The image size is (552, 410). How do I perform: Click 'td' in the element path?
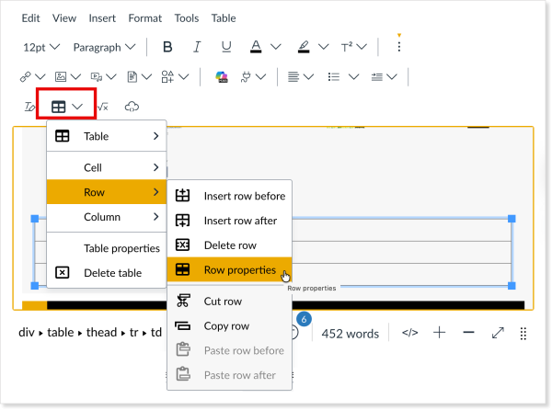(x=156, y=332)
